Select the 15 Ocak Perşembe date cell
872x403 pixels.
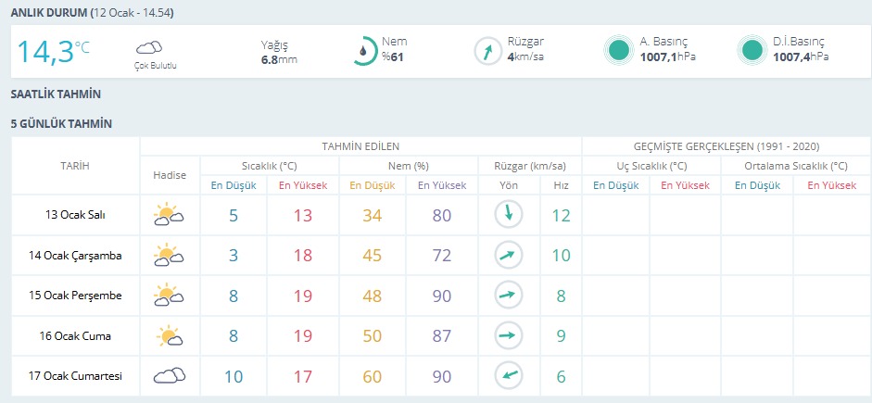[x=75, y=296]
